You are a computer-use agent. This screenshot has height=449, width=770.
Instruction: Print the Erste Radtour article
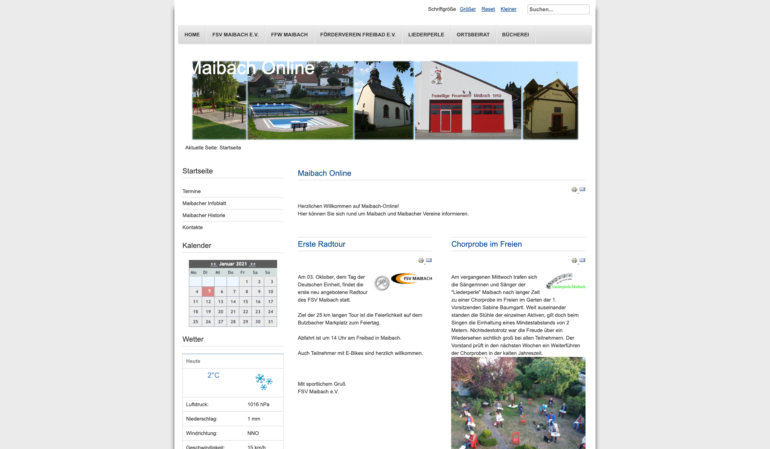[x=421, y=260]
